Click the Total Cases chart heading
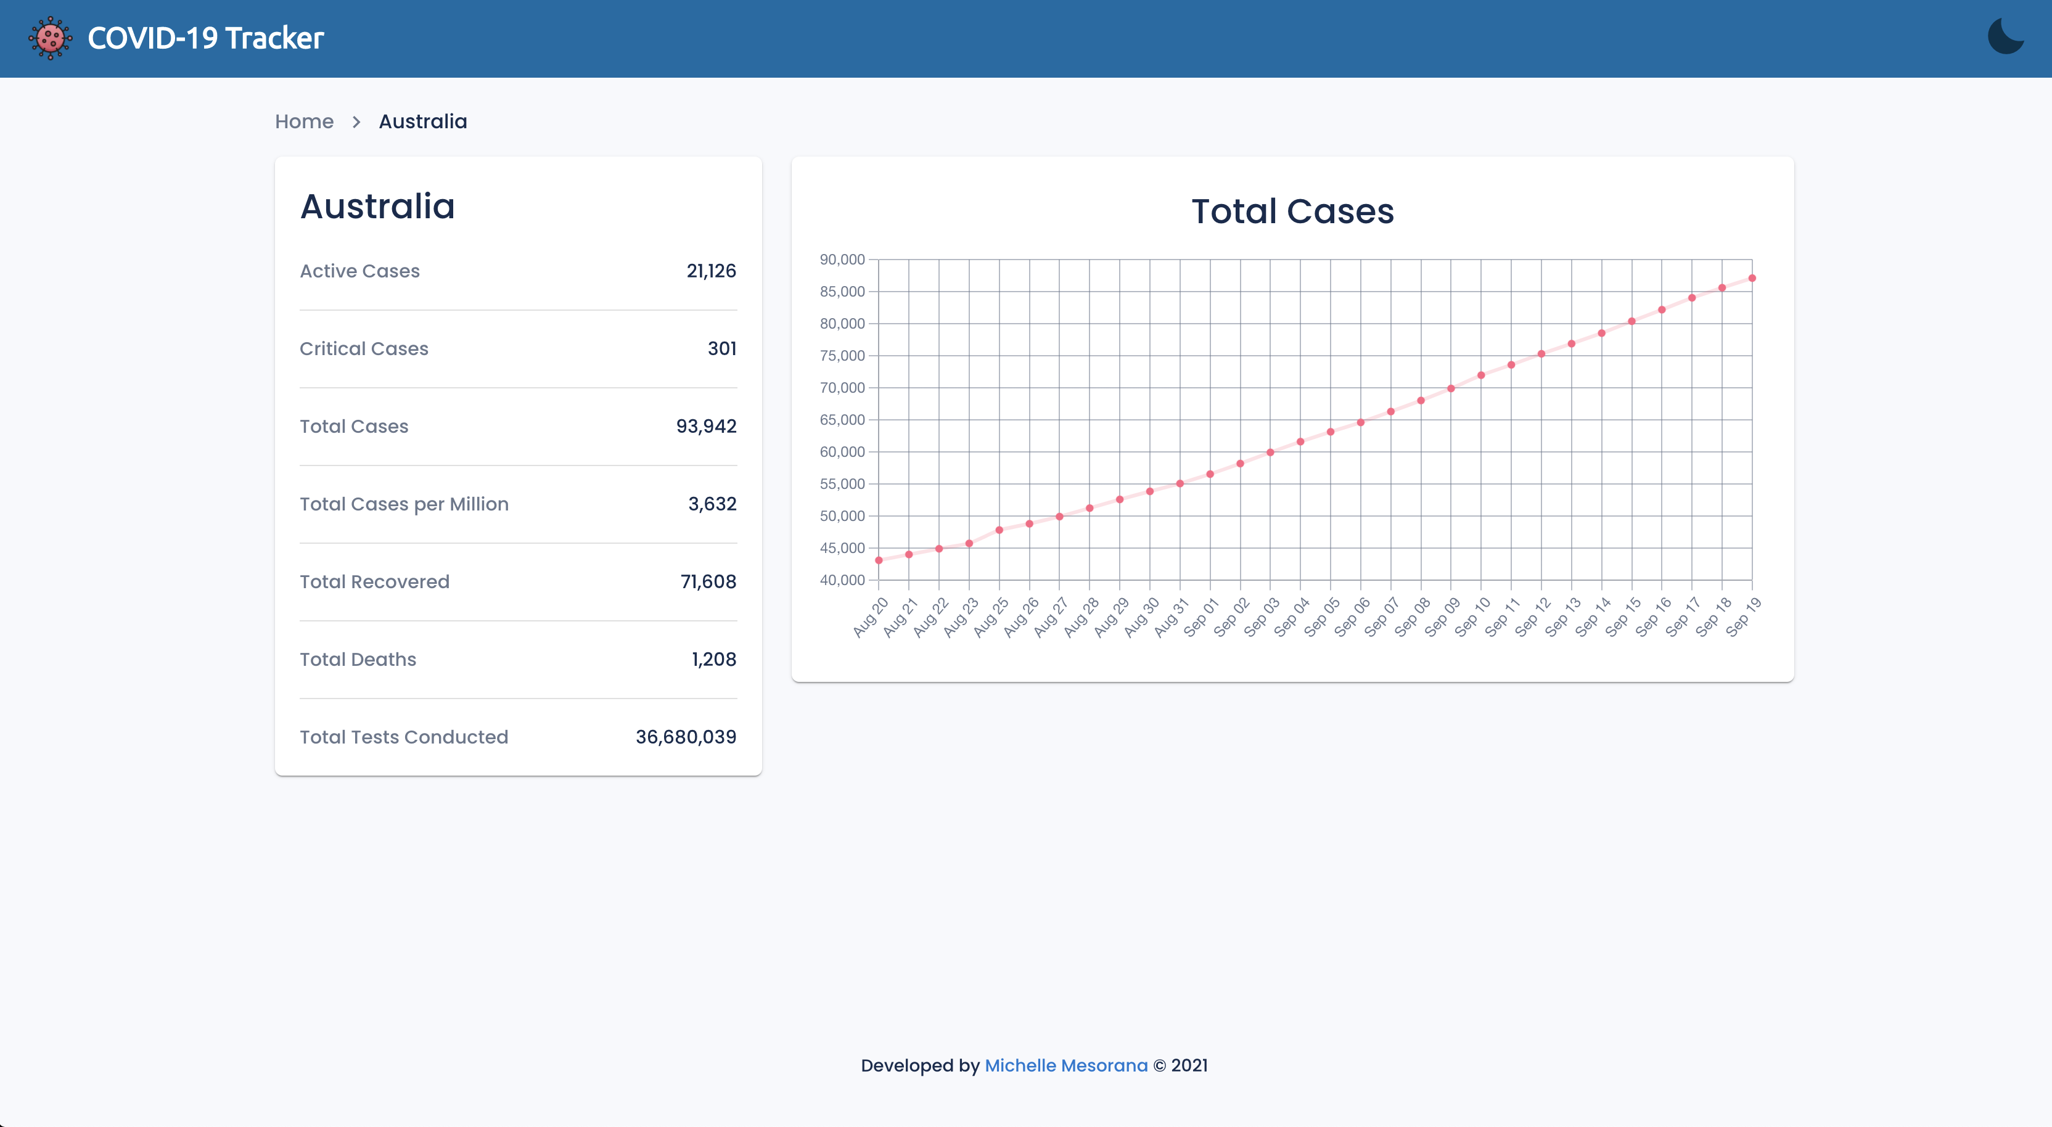Screen dimensions: 2052x1127 coord(1292,212)
